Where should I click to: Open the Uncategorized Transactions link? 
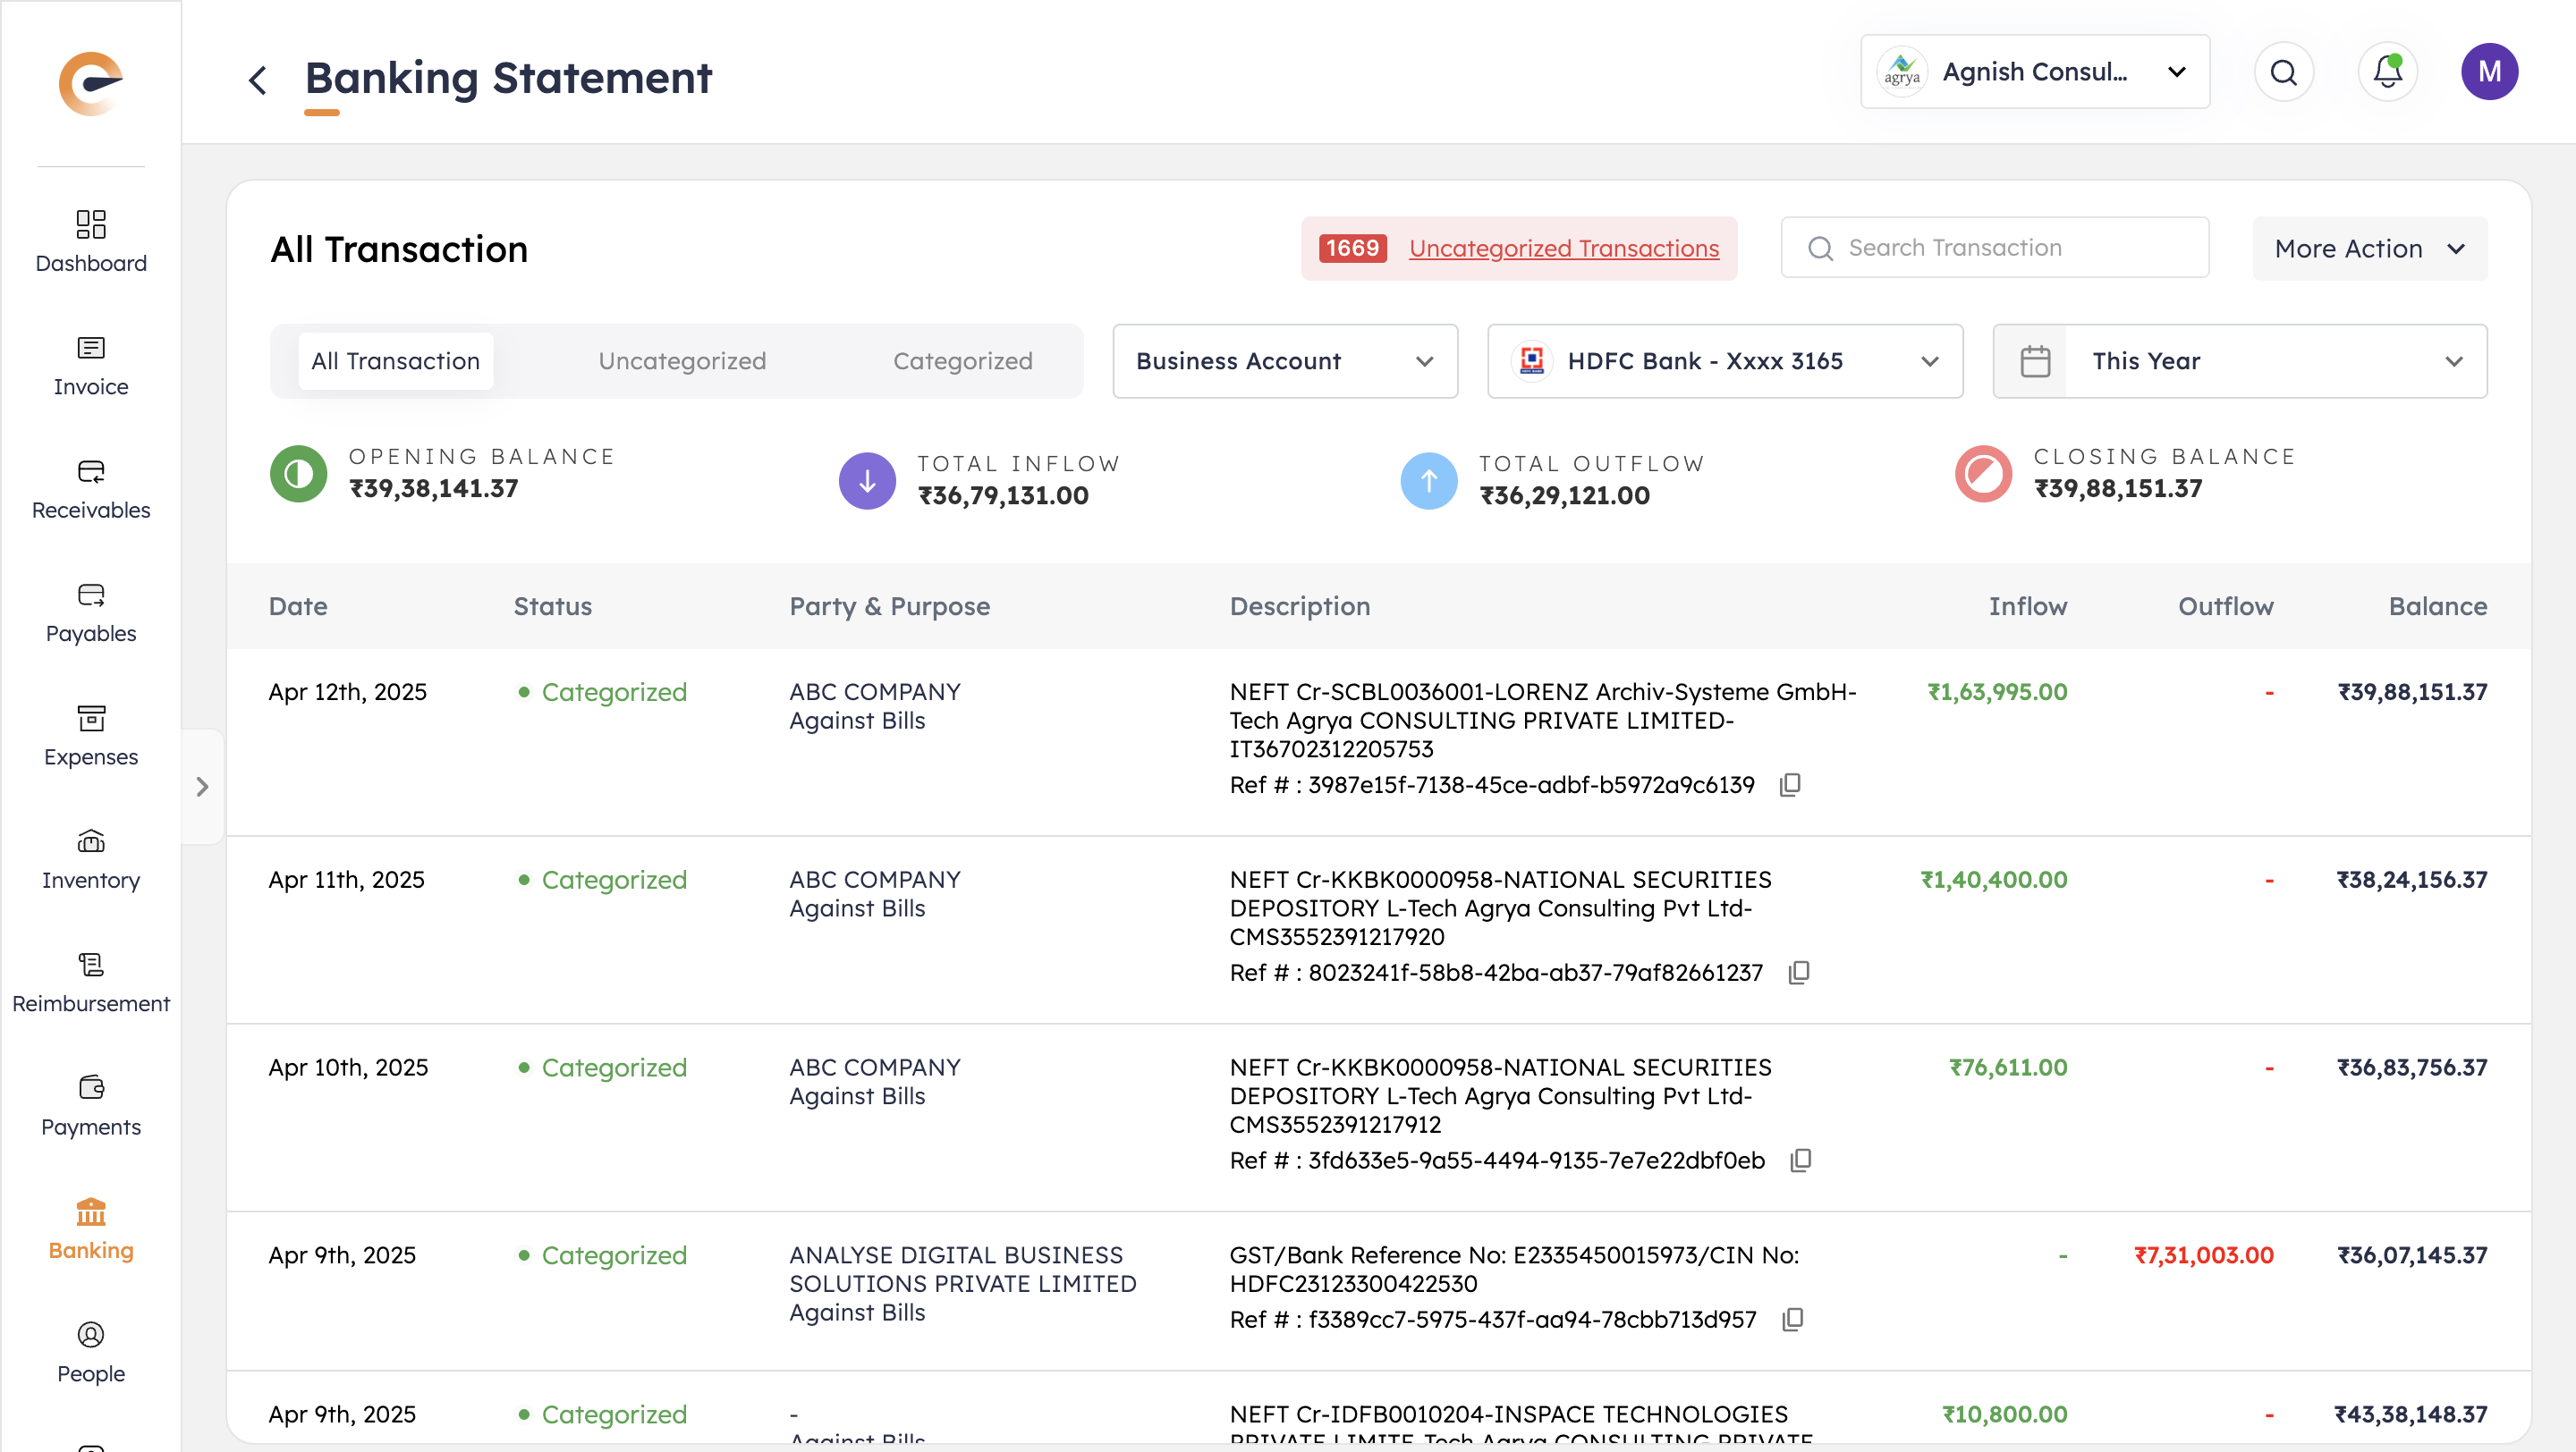point(1563,249)
